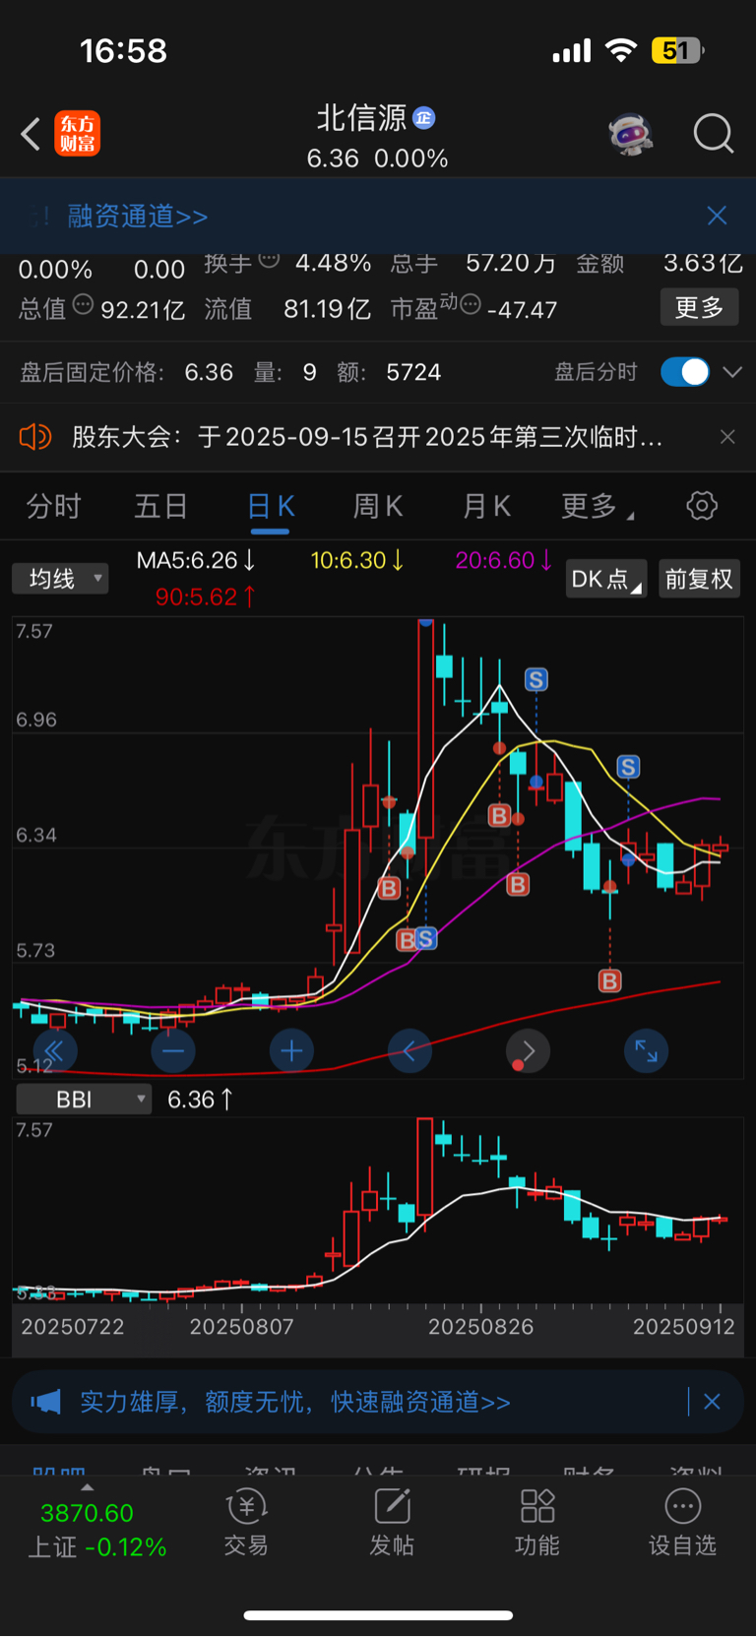The image size is (756, 1637).
Task: Open the 股东大会 announcement text
Action: (x=367, y=436)
